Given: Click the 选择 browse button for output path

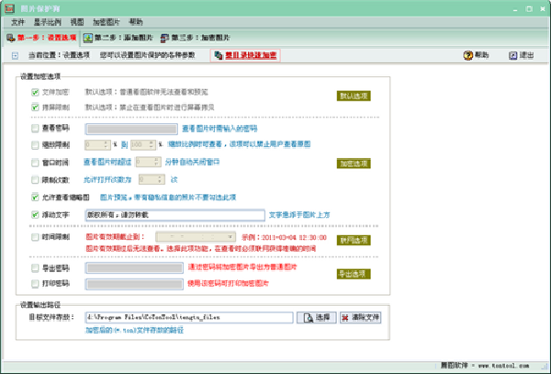Looking at the screenshot, I should [316, 318].
